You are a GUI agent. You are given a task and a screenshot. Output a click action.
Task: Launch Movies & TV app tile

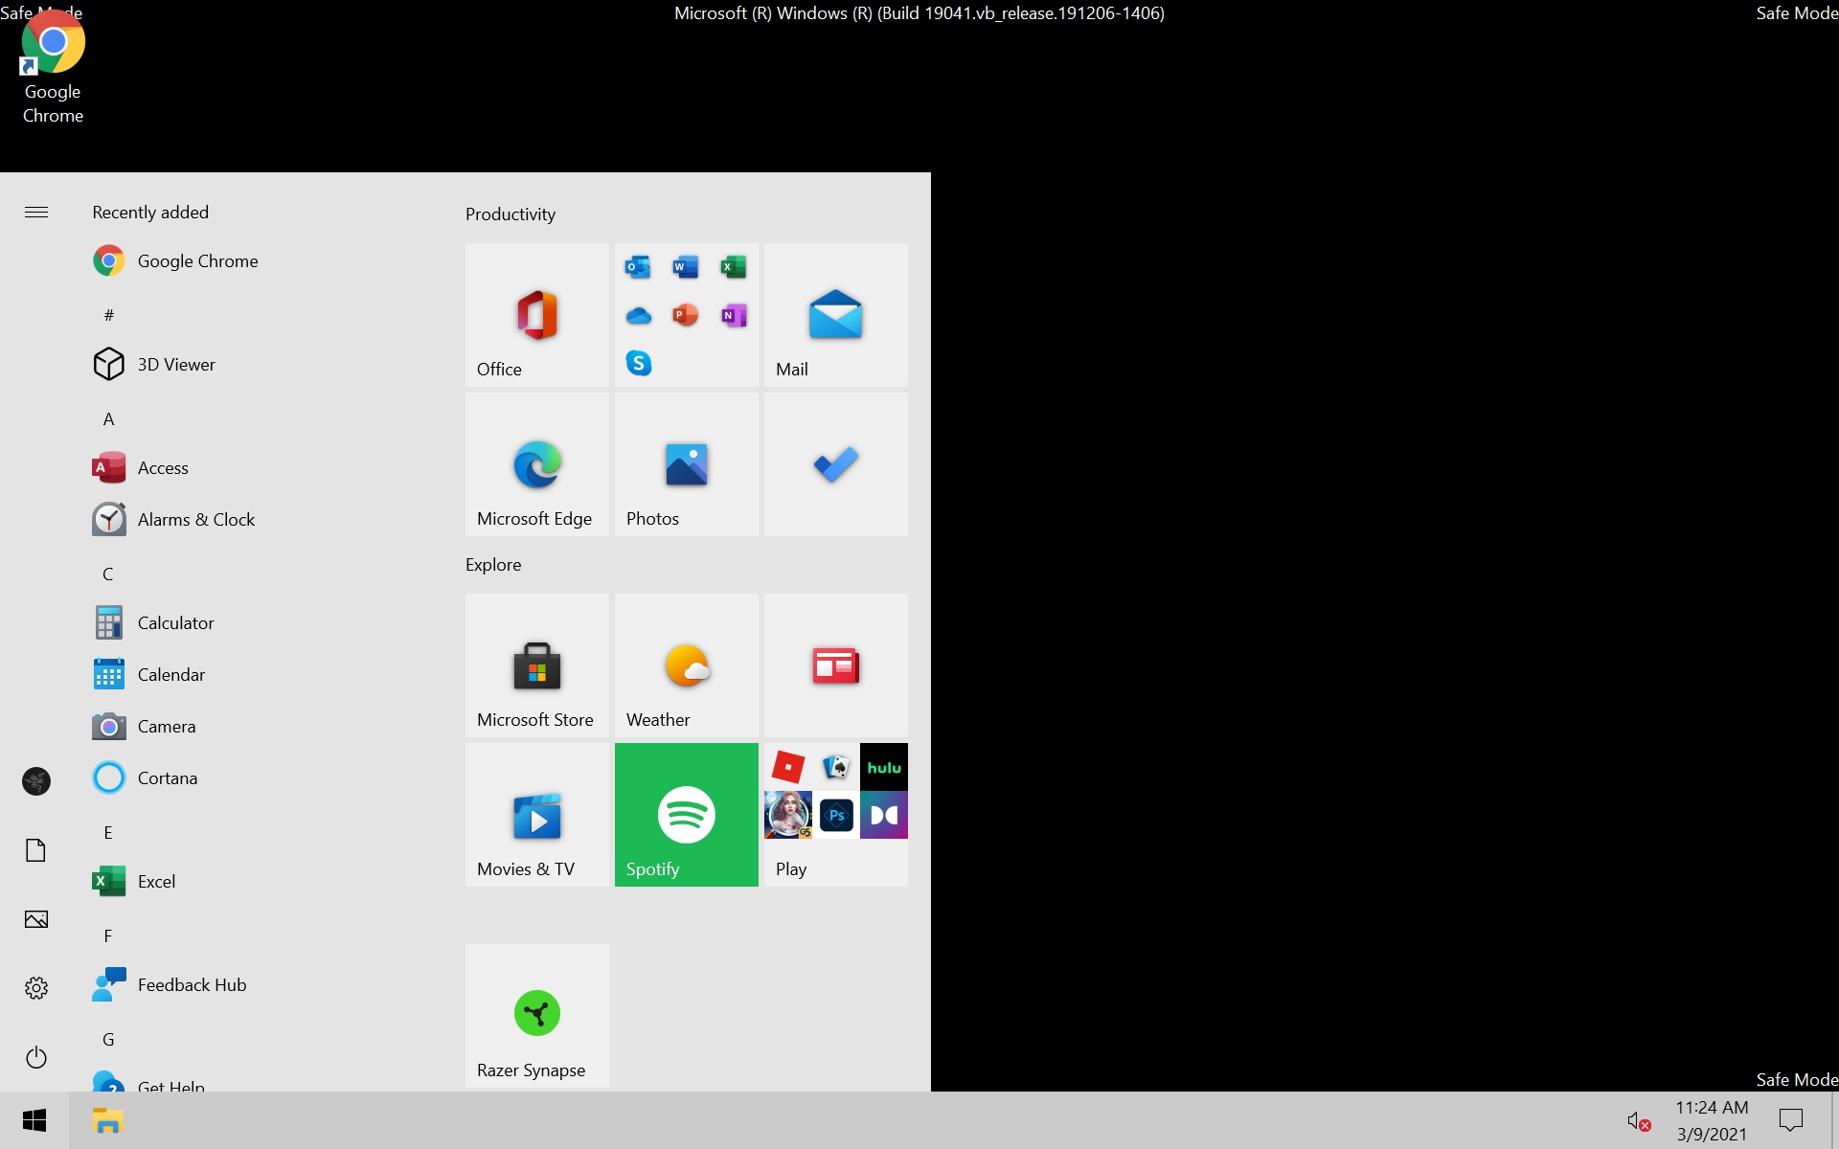point(536,814)
